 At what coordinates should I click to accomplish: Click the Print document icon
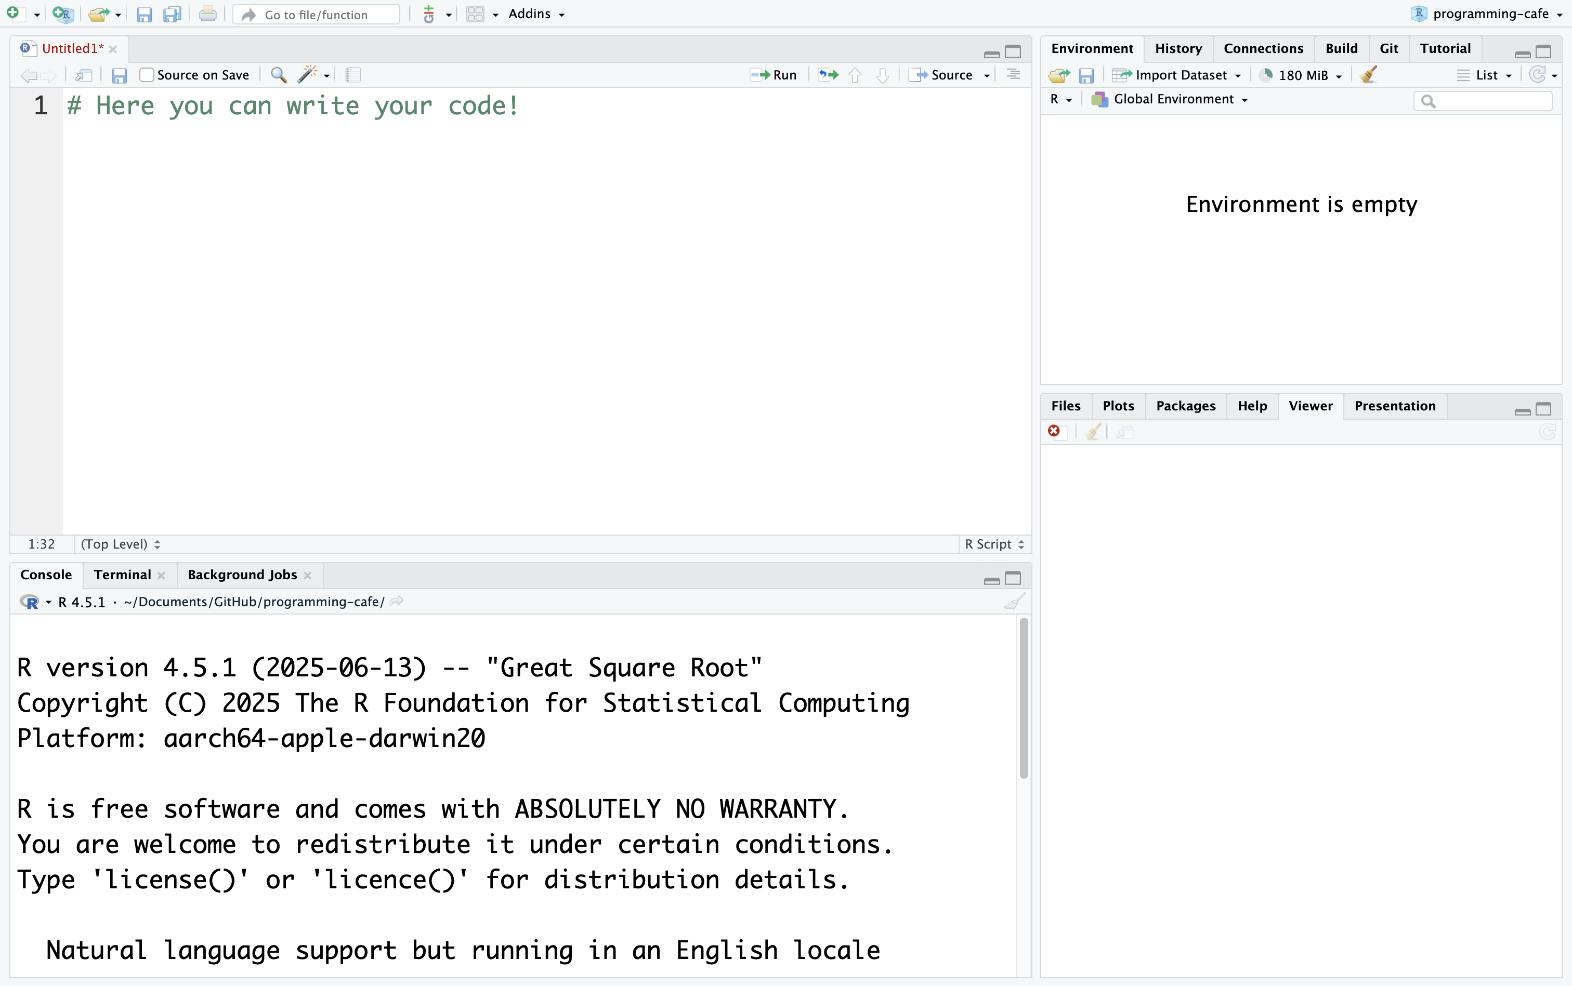click(x=207, y=15)
